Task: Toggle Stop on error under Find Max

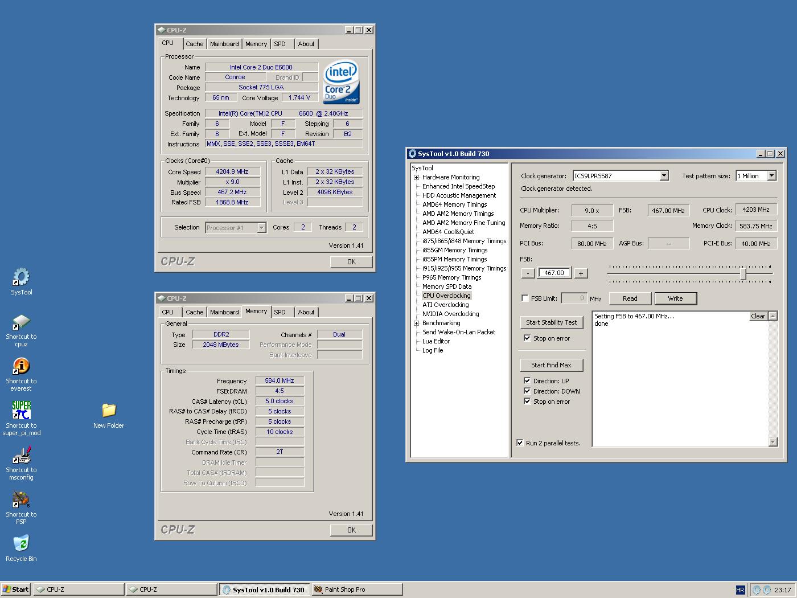Action: pos(527,401)
